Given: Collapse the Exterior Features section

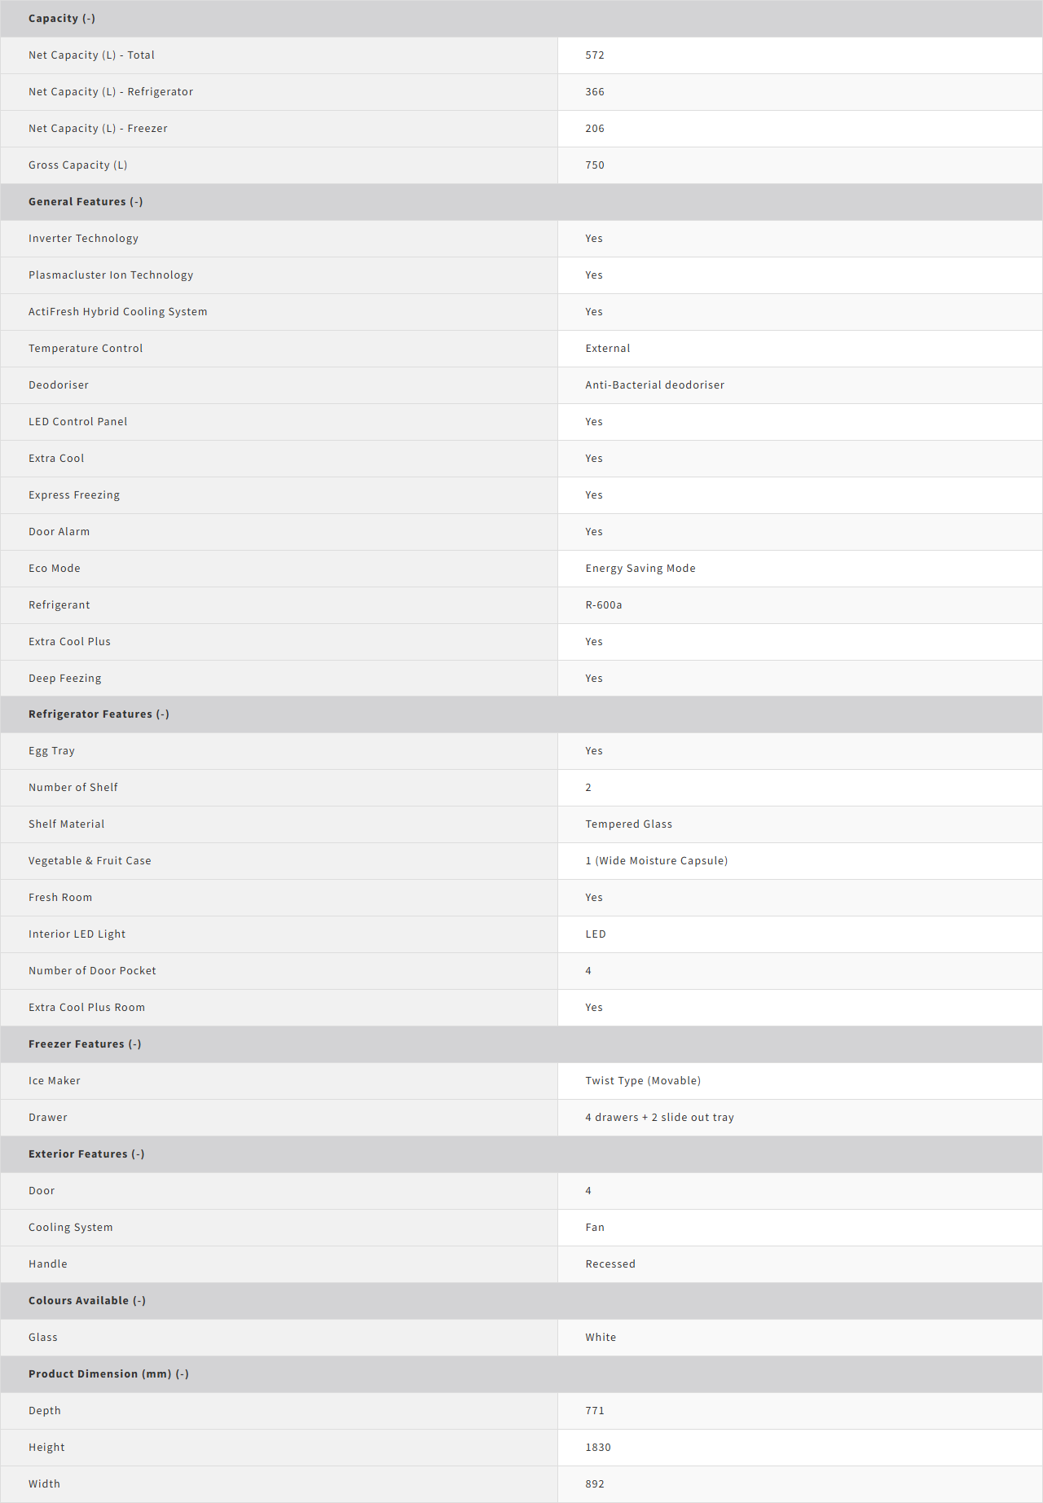Looking at the screenshot, I should pos(86,1154).
